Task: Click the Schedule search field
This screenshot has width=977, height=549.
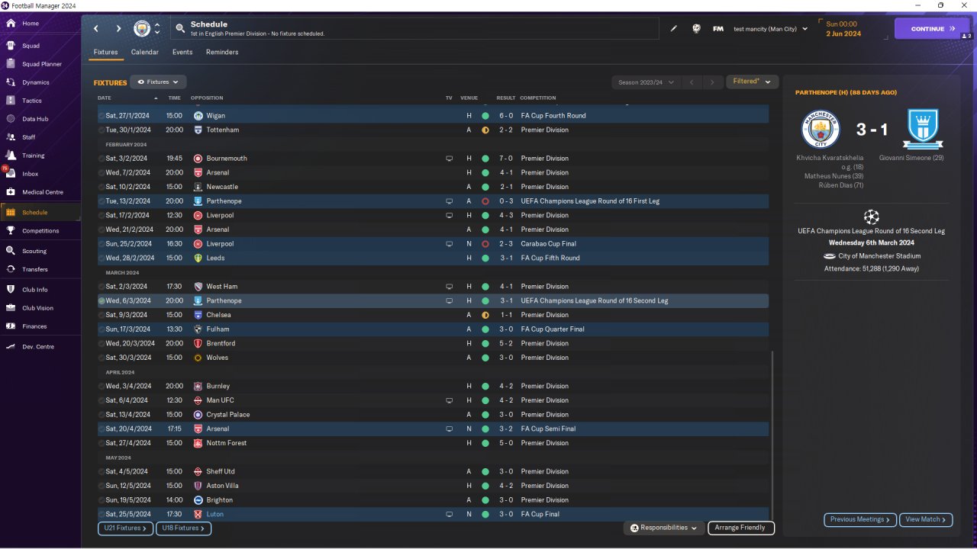Action: pyautogui.click(x=414, y=29)
